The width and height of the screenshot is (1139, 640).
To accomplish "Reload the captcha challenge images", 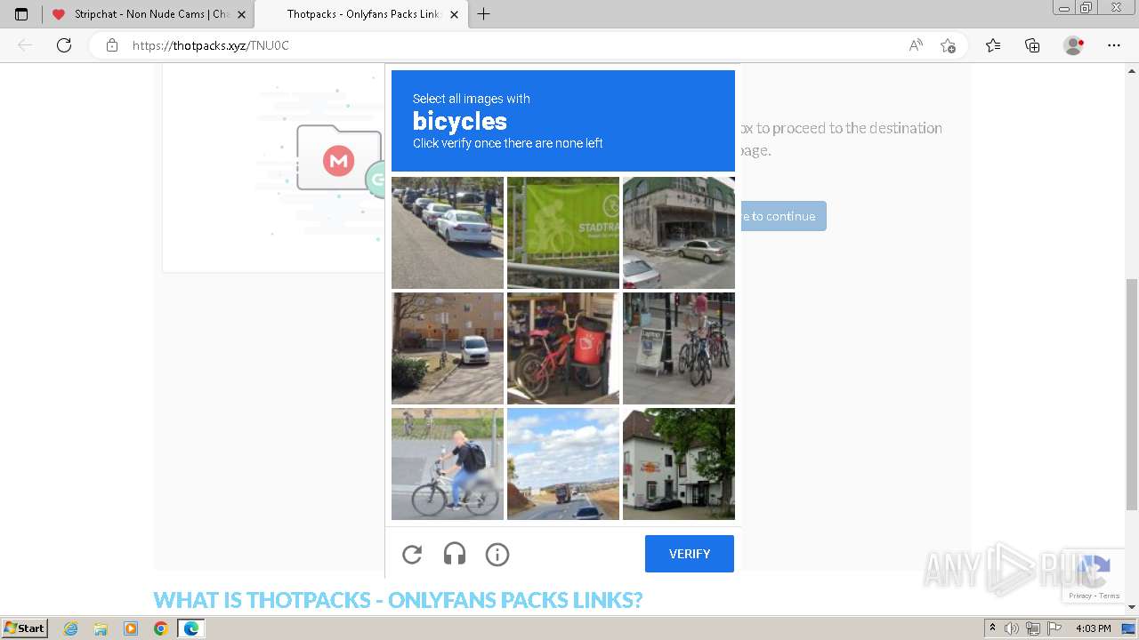I will (x=412, y=555).
